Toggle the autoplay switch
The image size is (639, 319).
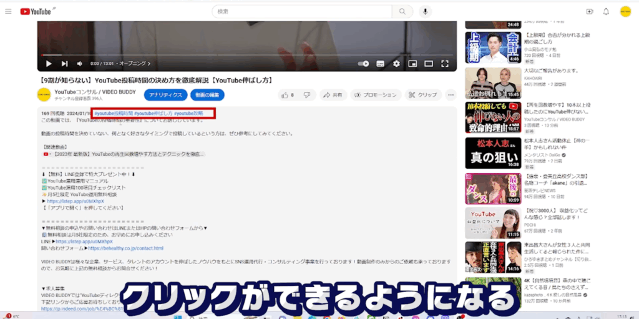[364, 64]
